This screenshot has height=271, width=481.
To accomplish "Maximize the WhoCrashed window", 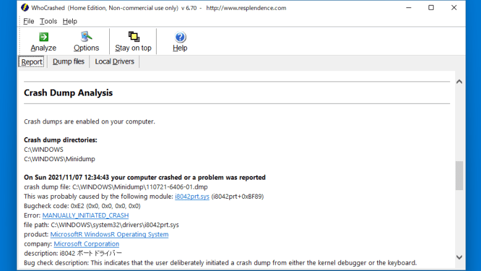I will [431, 7].
